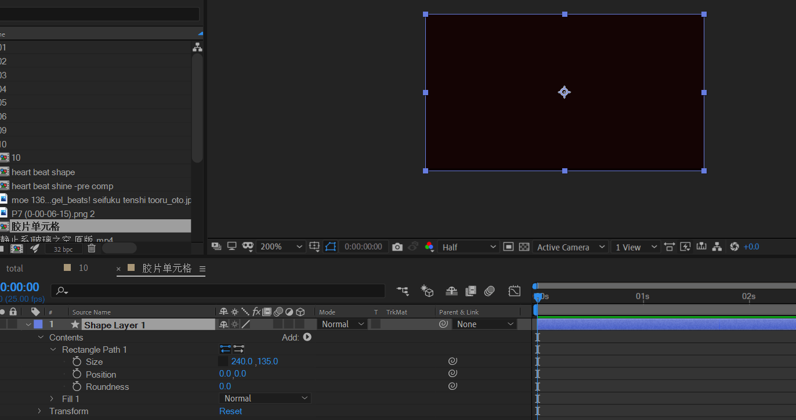Click the timeline layer search field

[x=218, y=291]
